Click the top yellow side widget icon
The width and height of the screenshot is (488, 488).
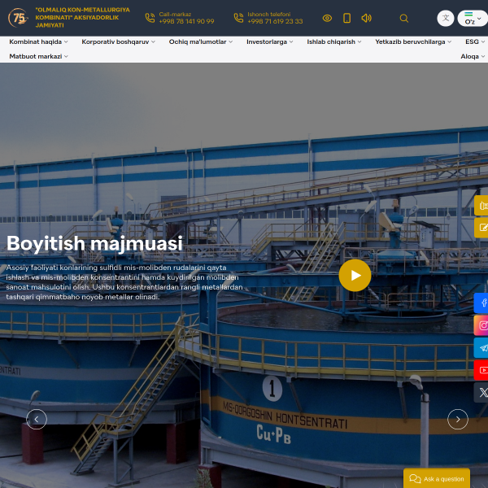pos(481,206)
